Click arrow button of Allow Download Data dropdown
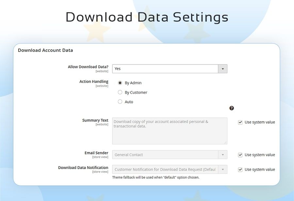 pyautogui.click(x=223, y=69)
